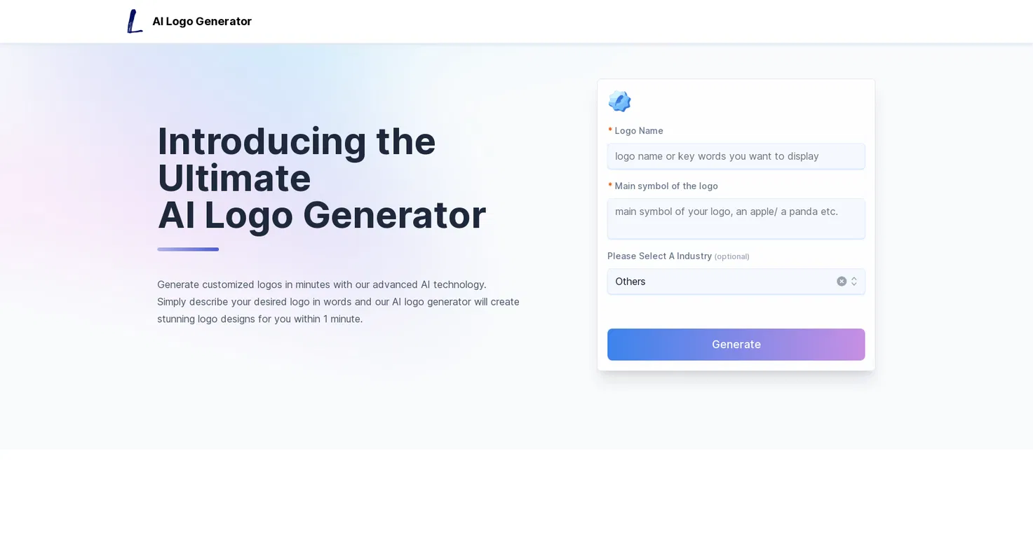The image size is (1033, 538).
Task: Click the purple gradient bar under the heading
Action: [x=188, y=249]
